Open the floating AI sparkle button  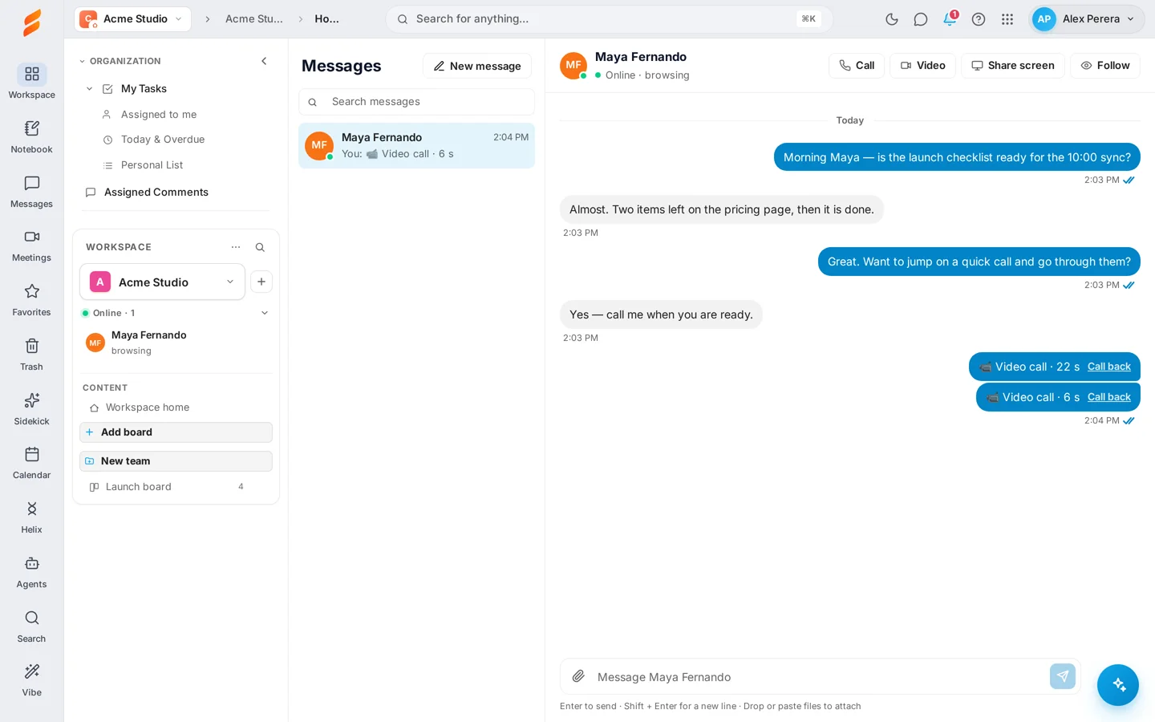(1118, 685)
